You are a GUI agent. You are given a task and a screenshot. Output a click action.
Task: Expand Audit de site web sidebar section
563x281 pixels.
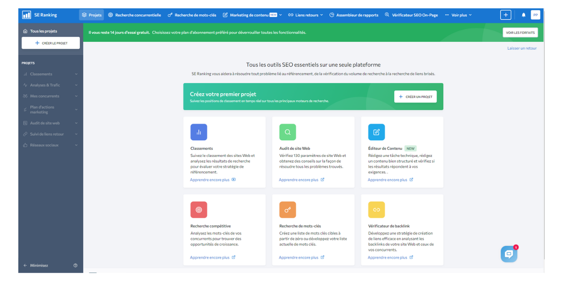coord(51,123)
